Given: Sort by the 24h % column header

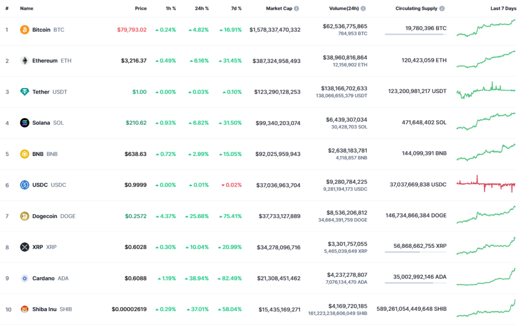Looking at the screenshot, I should pyautogui.click(x=202, y=8).
